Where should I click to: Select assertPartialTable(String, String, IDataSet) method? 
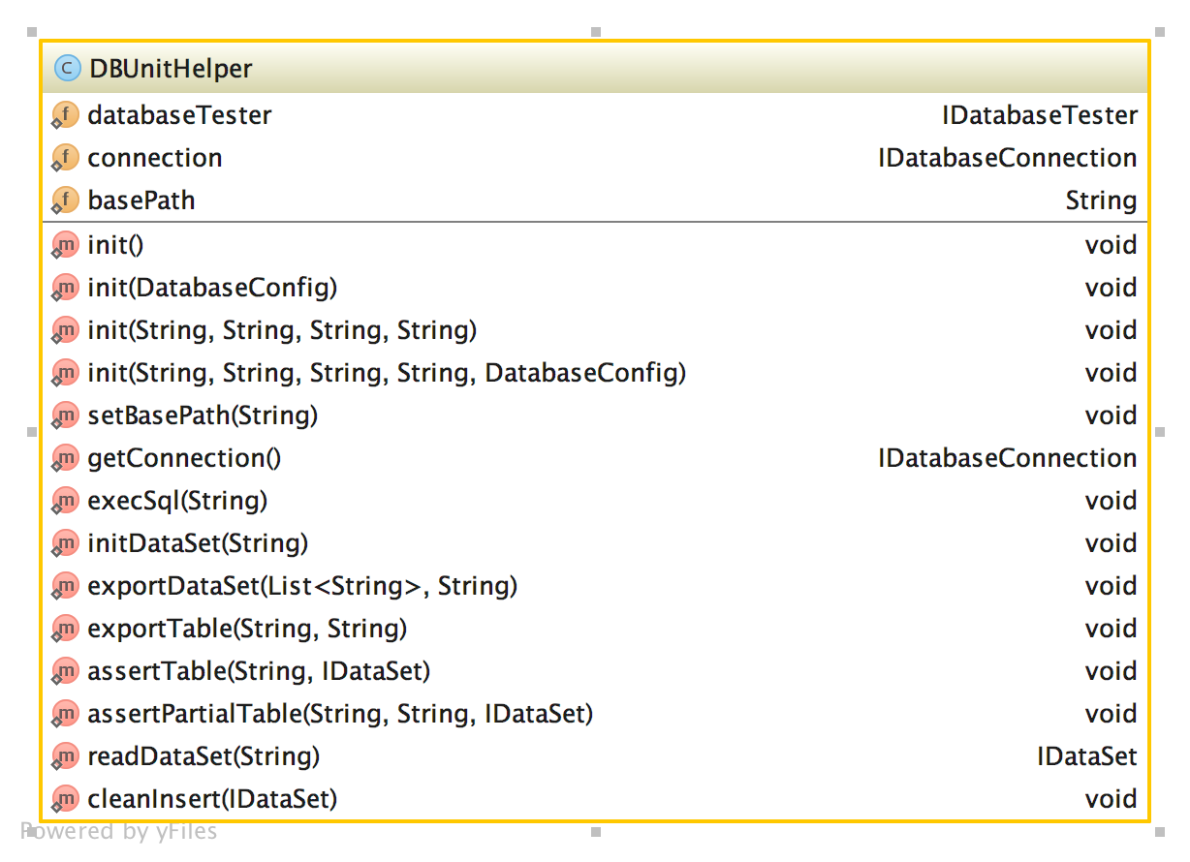click(340, 714)
